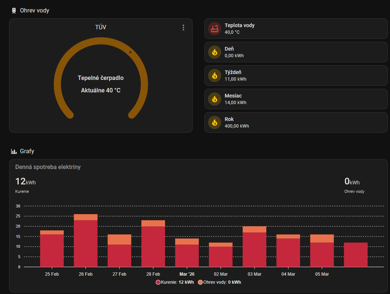
Task: Click the flame icon next to Mesiac
Action: coord(214,99)
